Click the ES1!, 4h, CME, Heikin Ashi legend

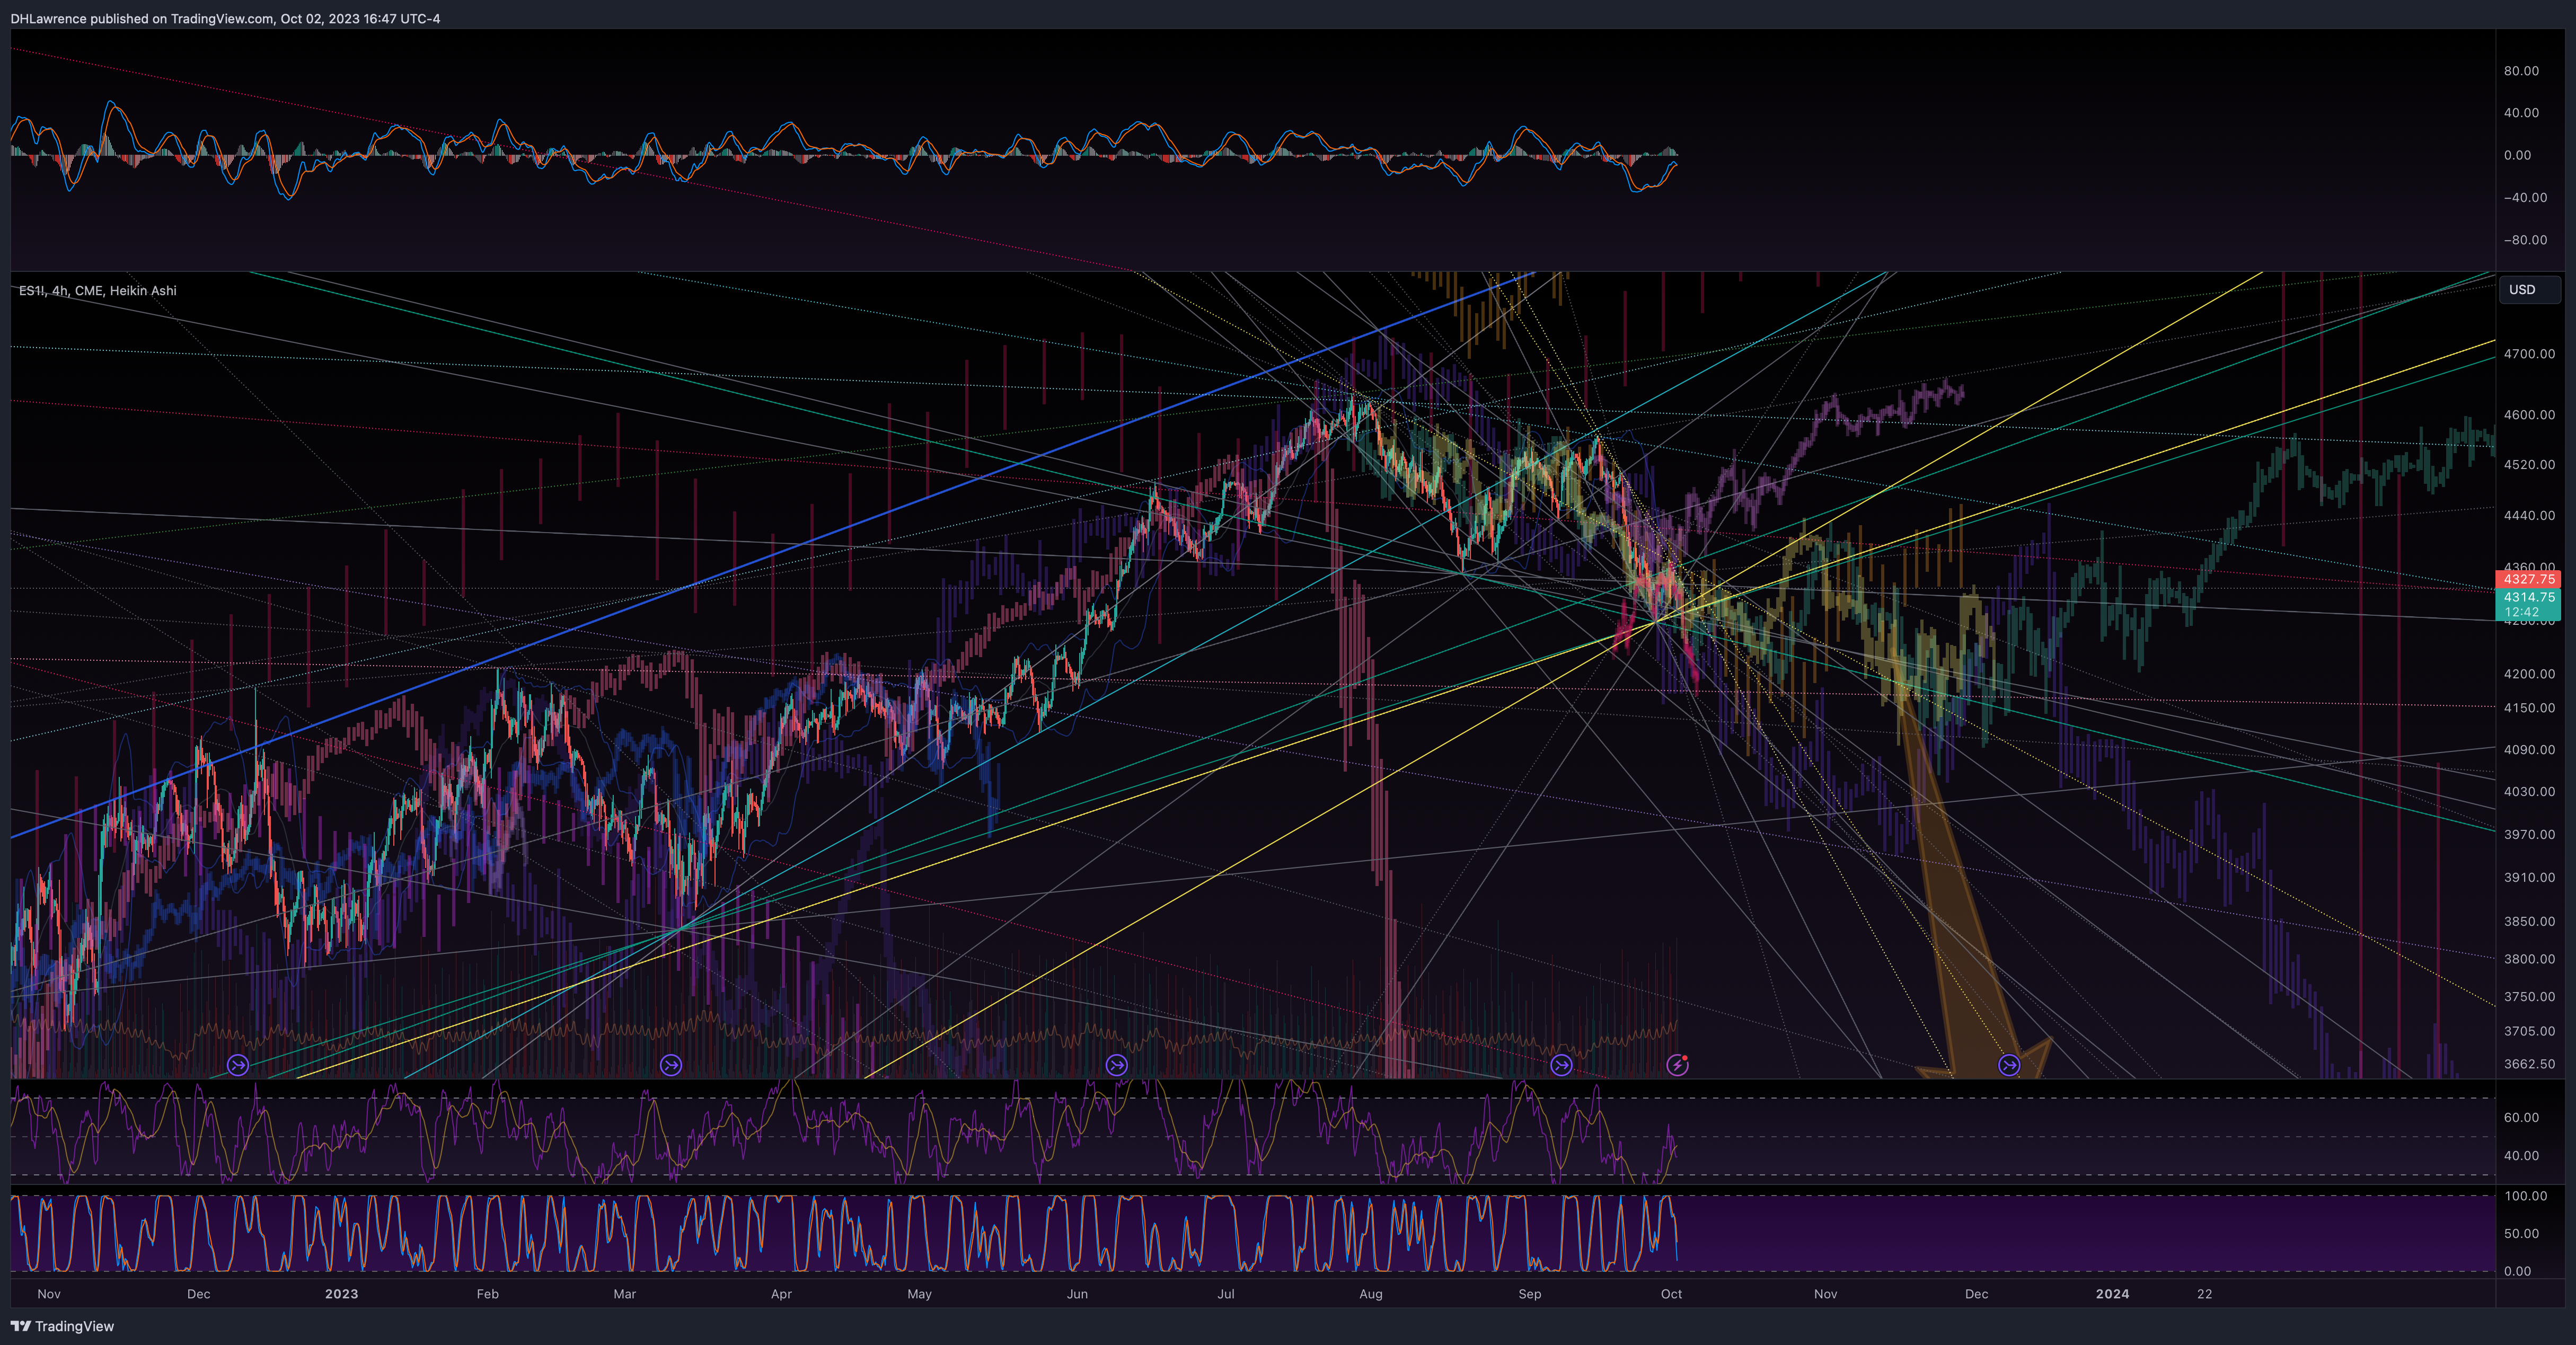pyautogui.click(x=98, y=290)
